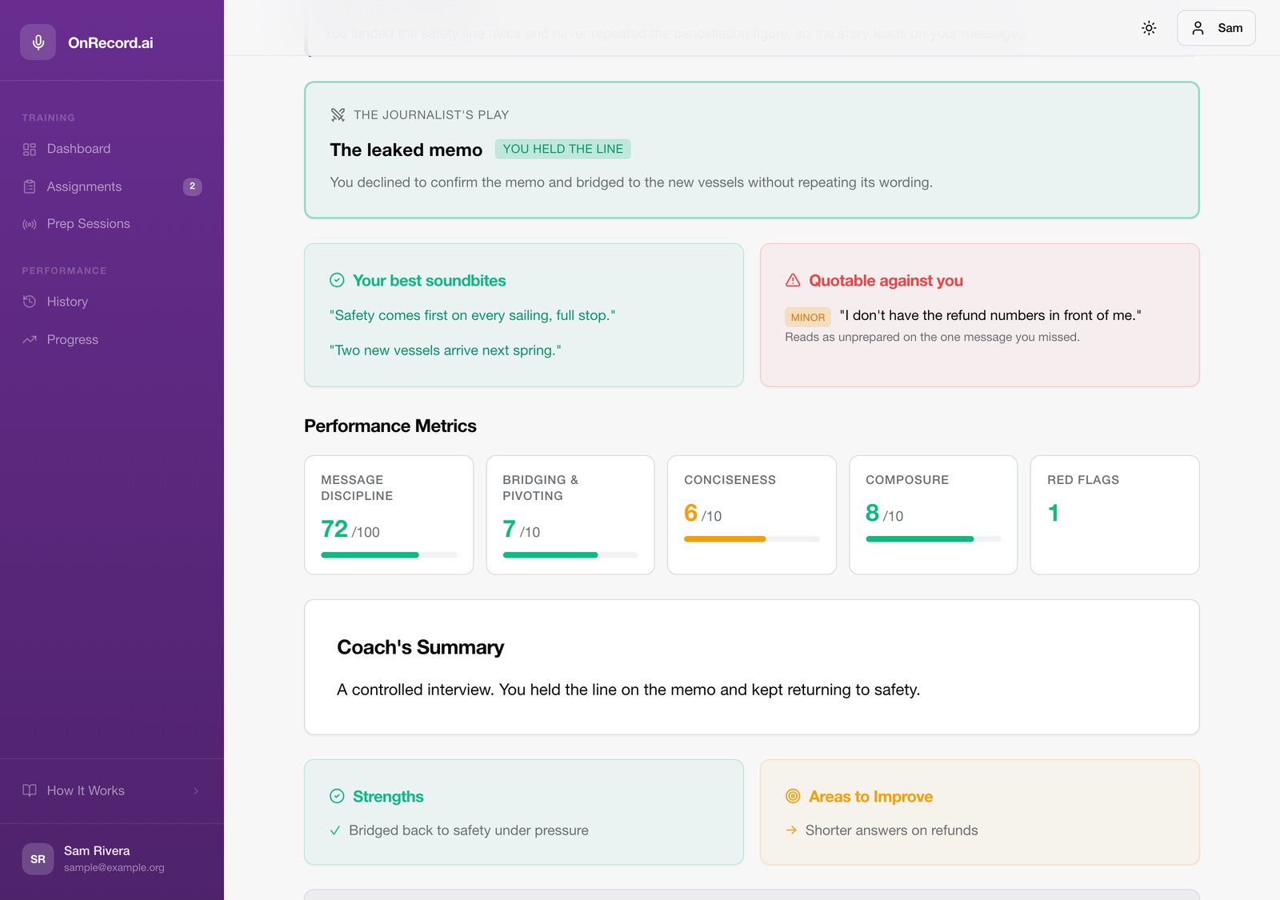Click the Coach's Summary heading
Screen dimensions: 1280x900
(420, 647)
